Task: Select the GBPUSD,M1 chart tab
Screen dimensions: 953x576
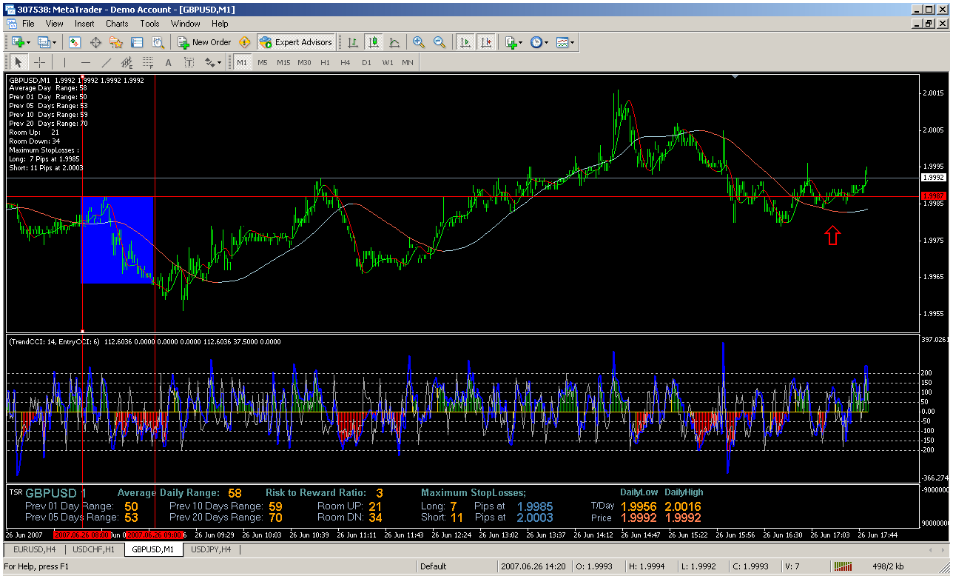Action: pos(153,549)
